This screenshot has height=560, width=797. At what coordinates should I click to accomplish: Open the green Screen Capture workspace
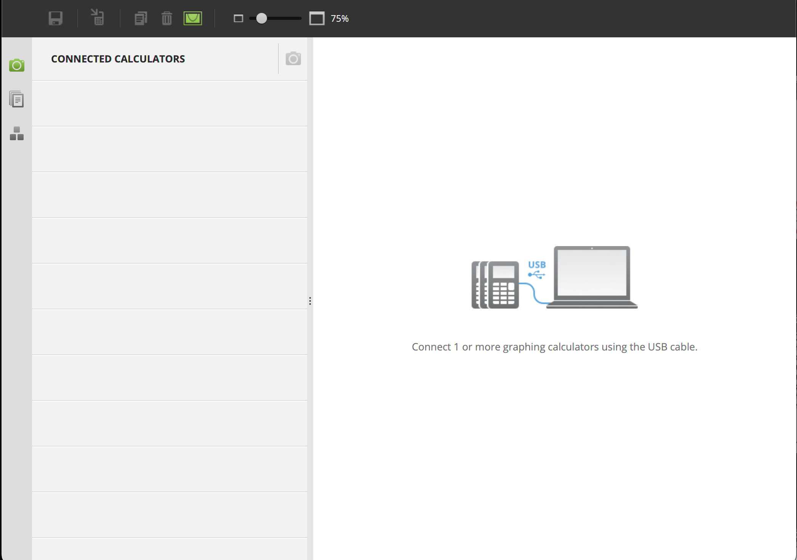(x=17, y=66)
